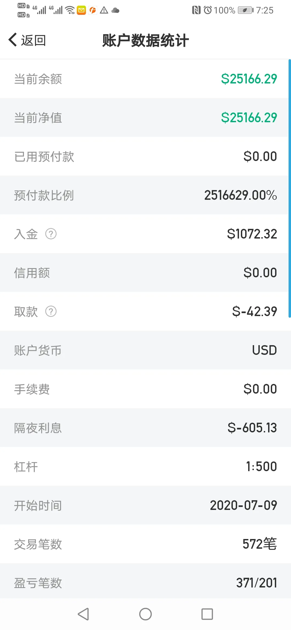Image resolution: width=291 pixels, height=630 pixels.
Task: Tap the Android home circle button
Action: click(x=145, y=614)
